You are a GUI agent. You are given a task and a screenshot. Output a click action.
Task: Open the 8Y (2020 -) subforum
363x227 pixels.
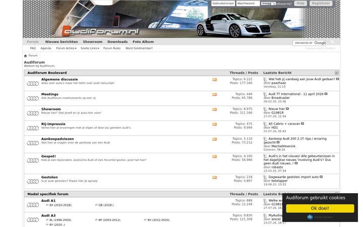tap(57, 224)
